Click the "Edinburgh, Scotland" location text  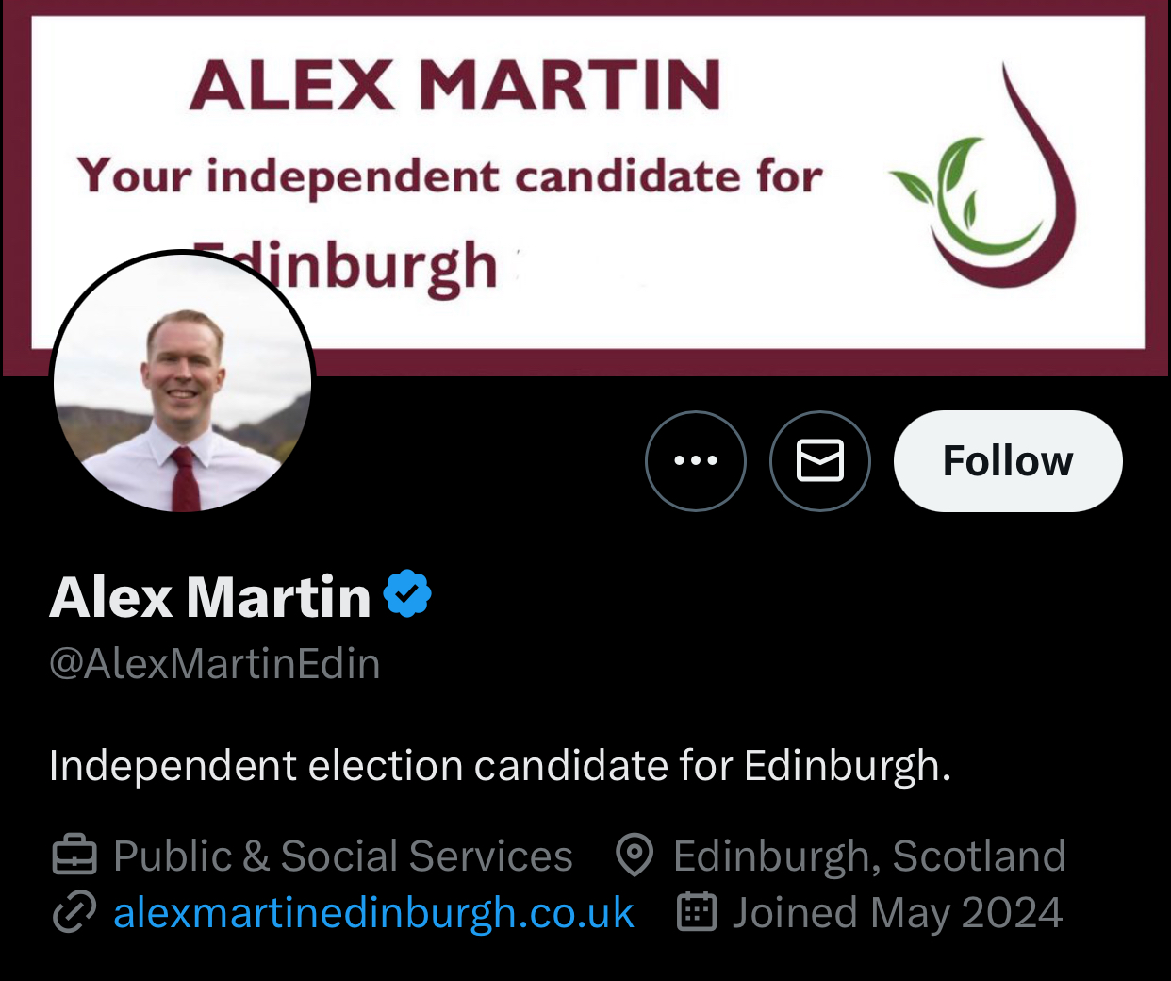coord(869,856)
